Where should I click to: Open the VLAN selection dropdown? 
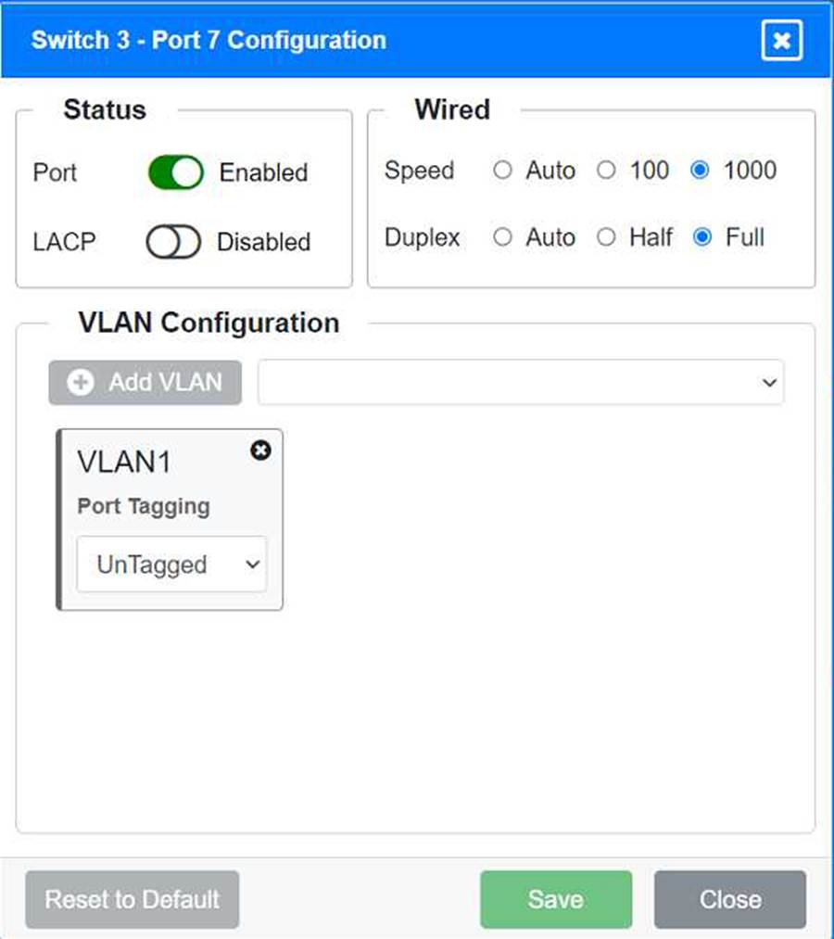[520, 382]
